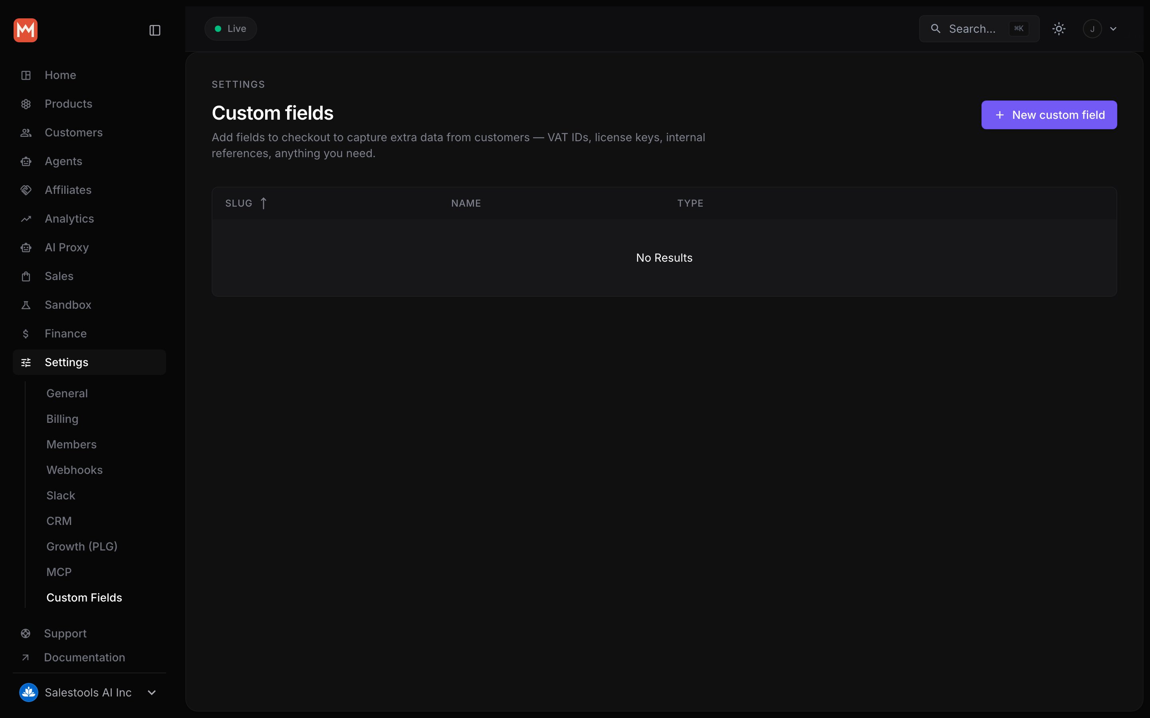Screen dimensions: 1150x718
Task: Open Products via its sidebar icon
Action: pyautogui.click(x=26, y=104)
